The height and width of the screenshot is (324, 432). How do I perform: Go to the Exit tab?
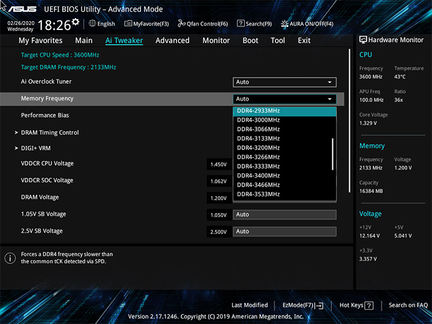point(304,41)
